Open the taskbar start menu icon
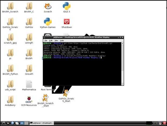This screenshot has width=167, height=126. click(3, 123)
